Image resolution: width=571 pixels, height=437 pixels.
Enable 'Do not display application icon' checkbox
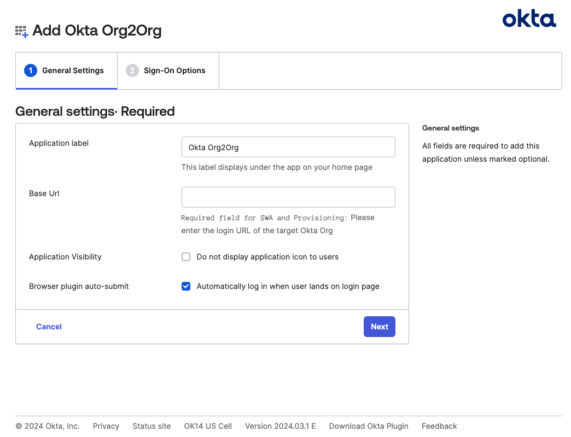click(x=186, y=257)
